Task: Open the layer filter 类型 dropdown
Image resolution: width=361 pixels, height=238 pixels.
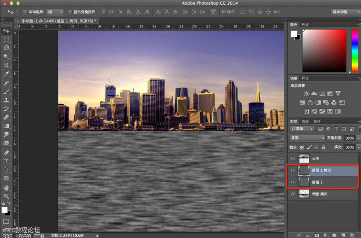Action: [x=302, y=128]
